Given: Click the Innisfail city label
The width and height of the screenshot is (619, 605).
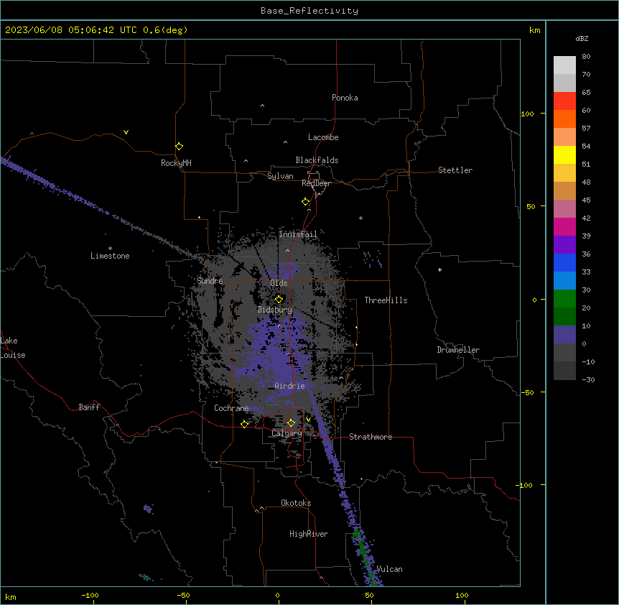Looking at the screenshot, I should [x=298, y=234].
